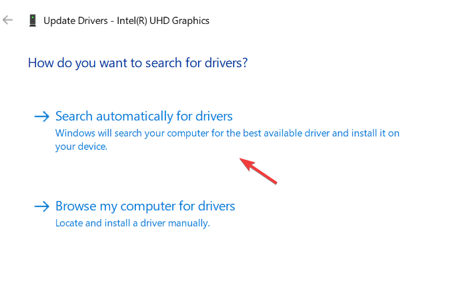This screenshot has height=281, width=461.
Task: Click the arrow icon beside Browse my computer
Action: pyautogui.click(x=42, y=206)
